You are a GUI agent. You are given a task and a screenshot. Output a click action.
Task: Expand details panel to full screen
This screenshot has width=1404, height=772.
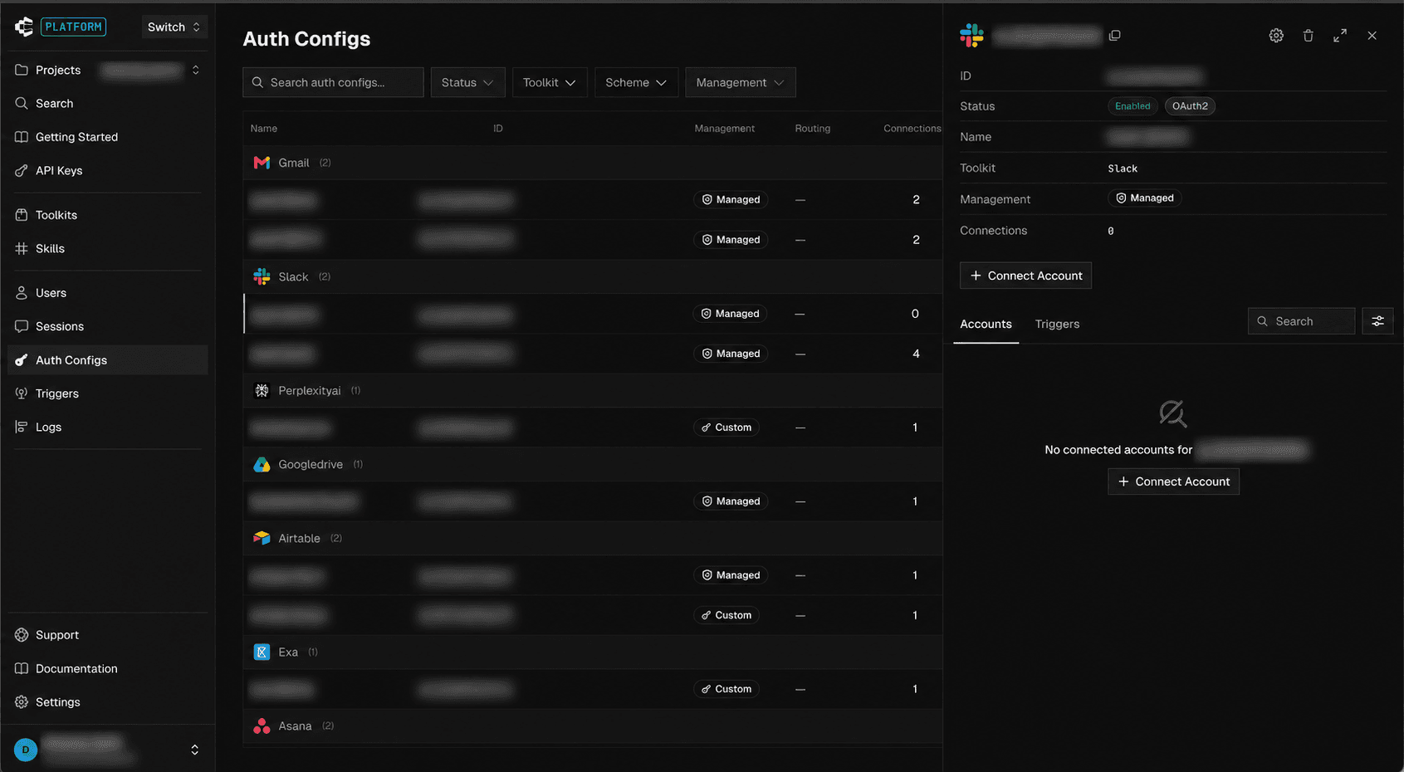(x=1340, y=36)
